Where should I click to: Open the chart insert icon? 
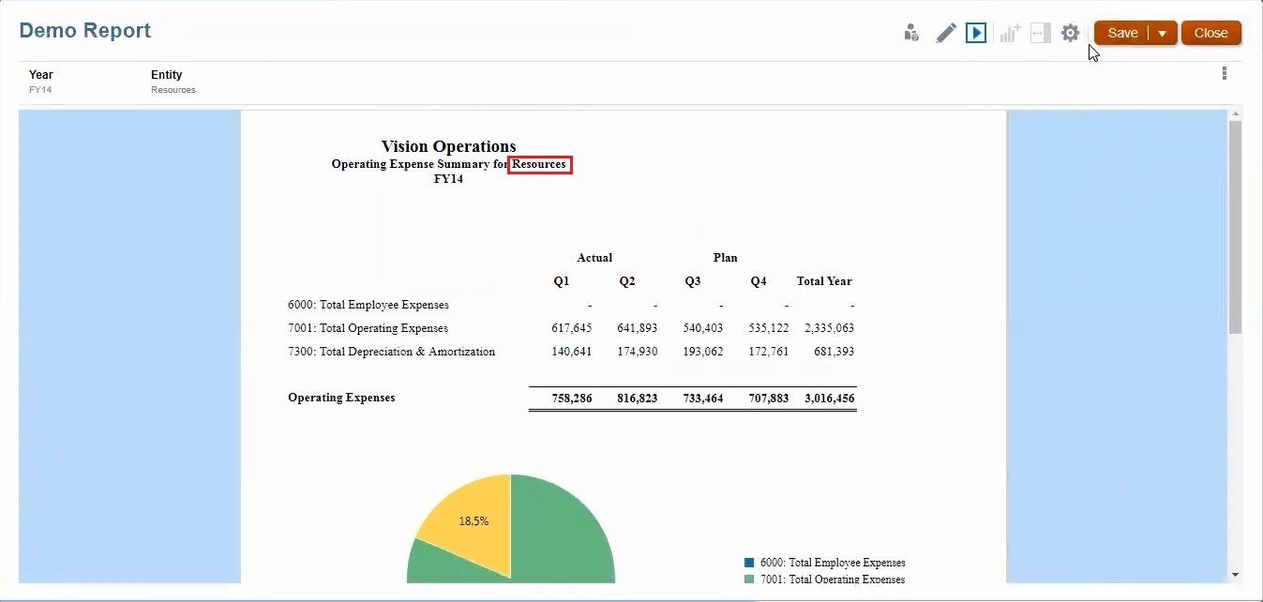1009,32
